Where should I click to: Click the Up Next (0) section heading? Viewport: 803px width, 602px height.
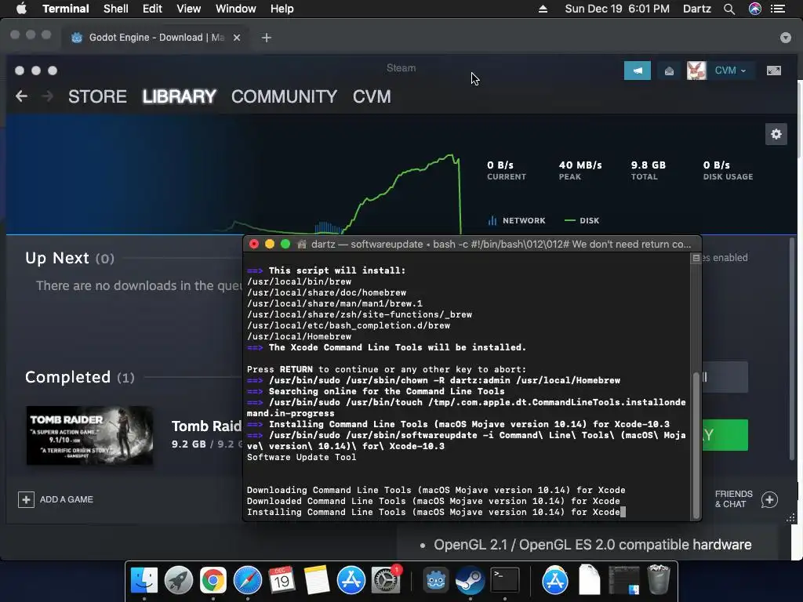(70, 258)
